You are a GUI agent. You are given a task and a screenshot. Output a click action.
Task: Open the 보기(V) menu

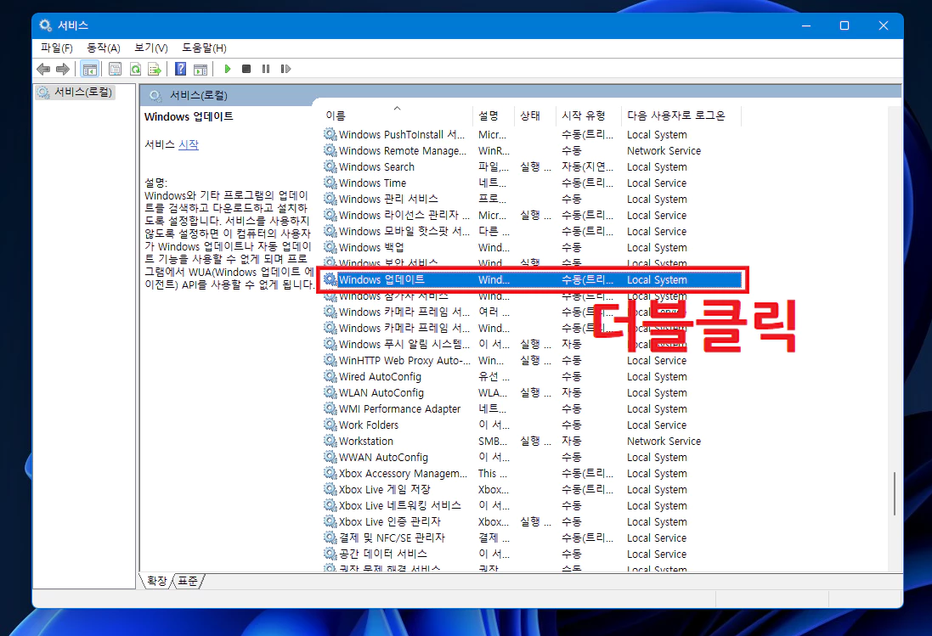click(x=151, y=48)
